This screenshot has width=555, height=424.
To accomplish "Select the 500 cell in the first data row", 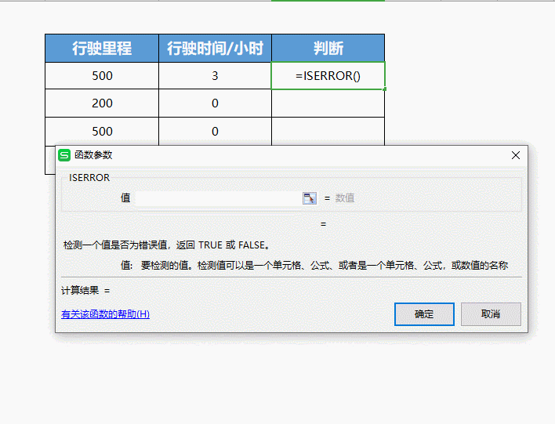I will [x=102, y=76].
